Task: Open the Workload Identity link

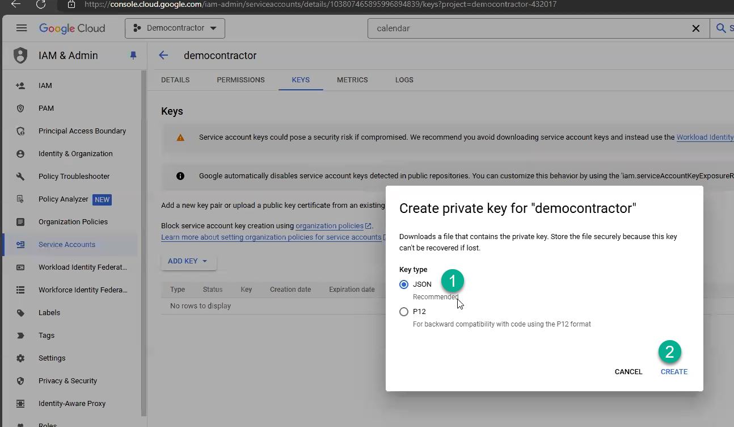Action: [x=705, y=137]
